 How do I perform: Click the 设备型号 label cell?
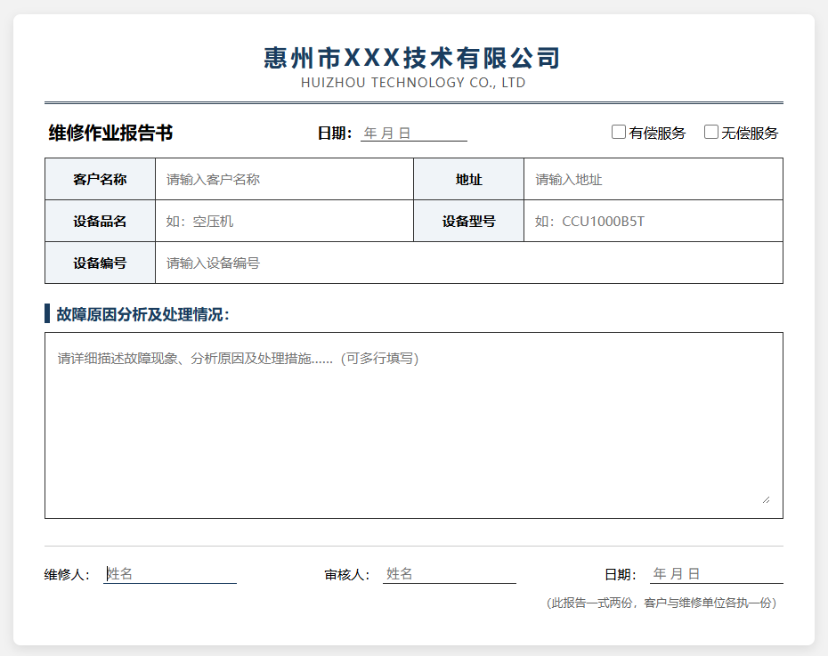(468, 221)
